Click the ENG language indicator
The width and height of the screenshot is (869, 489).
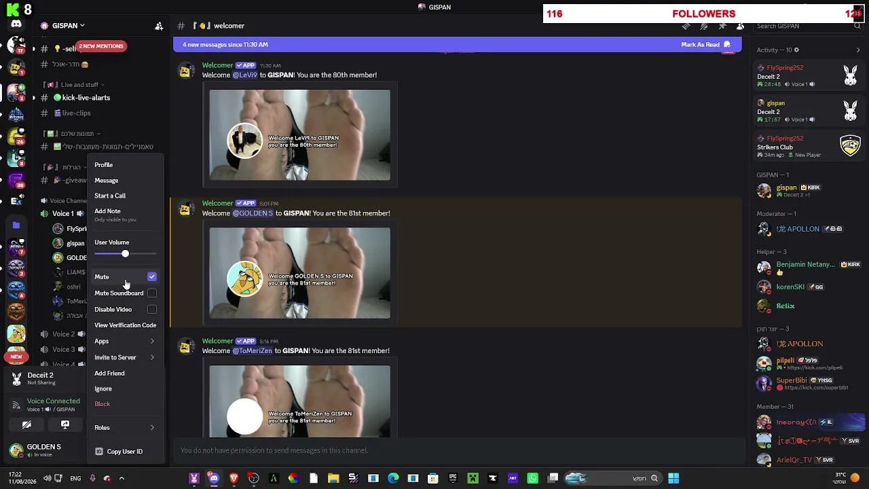point(75,478)
